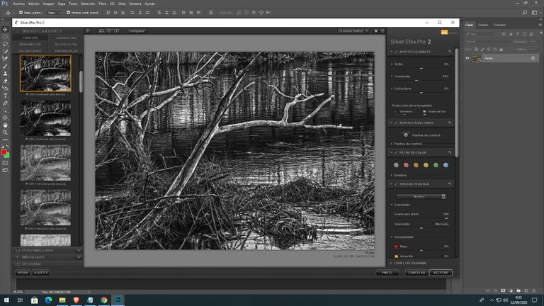
Task: Switch to the Canales tab
Action: pyautogui.click(x=483, y=25)
